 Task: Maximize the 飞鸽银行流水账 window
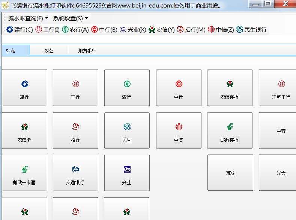tap(268, 4)
